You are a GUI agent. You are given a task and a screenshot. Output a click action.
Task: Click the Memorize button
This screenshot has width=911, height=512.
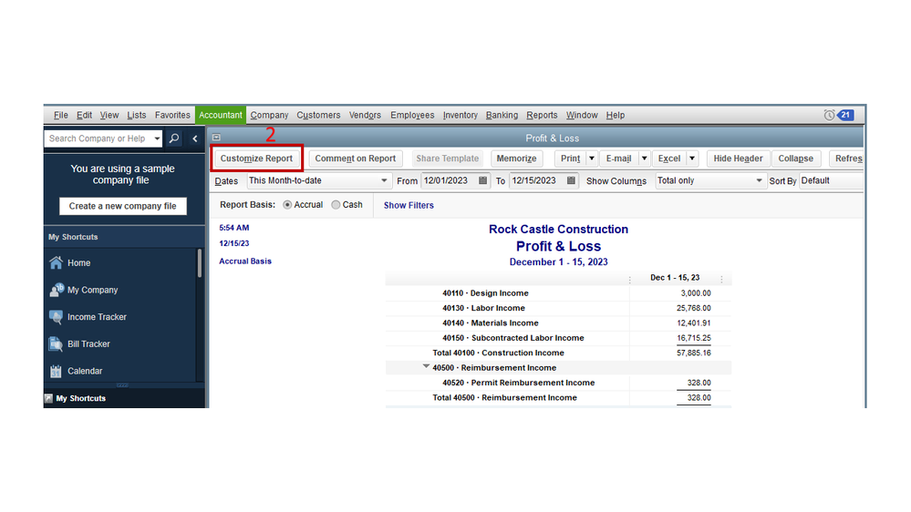pyautogui.click(x=516, y=159)
